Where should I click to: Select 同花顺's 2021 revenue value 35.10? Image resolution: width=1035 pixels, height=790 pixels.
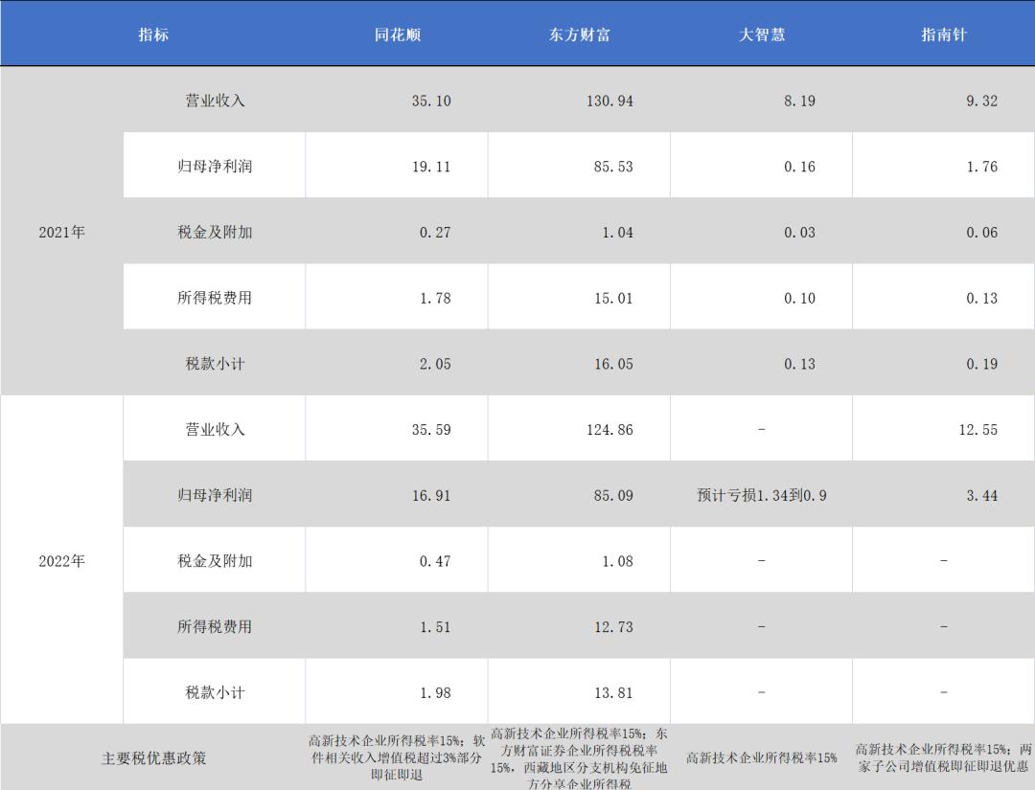pos(396,100)
